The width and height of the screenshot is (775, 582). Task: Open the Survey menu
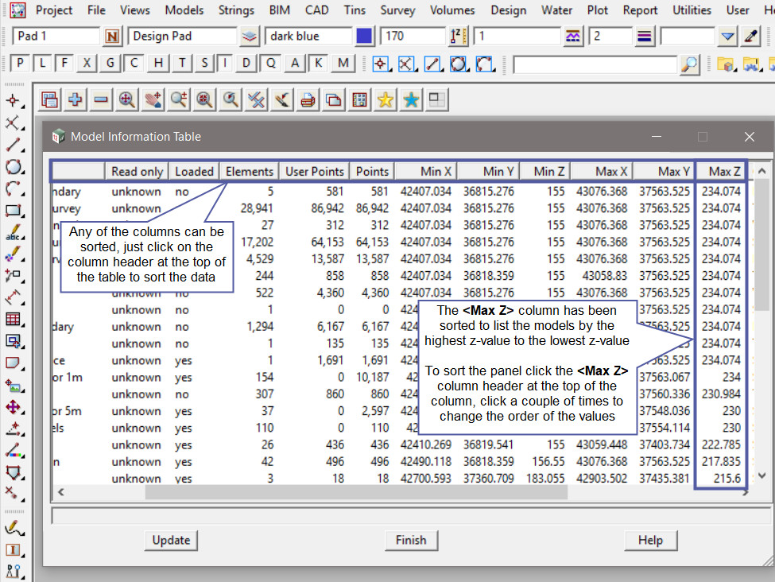397,10
